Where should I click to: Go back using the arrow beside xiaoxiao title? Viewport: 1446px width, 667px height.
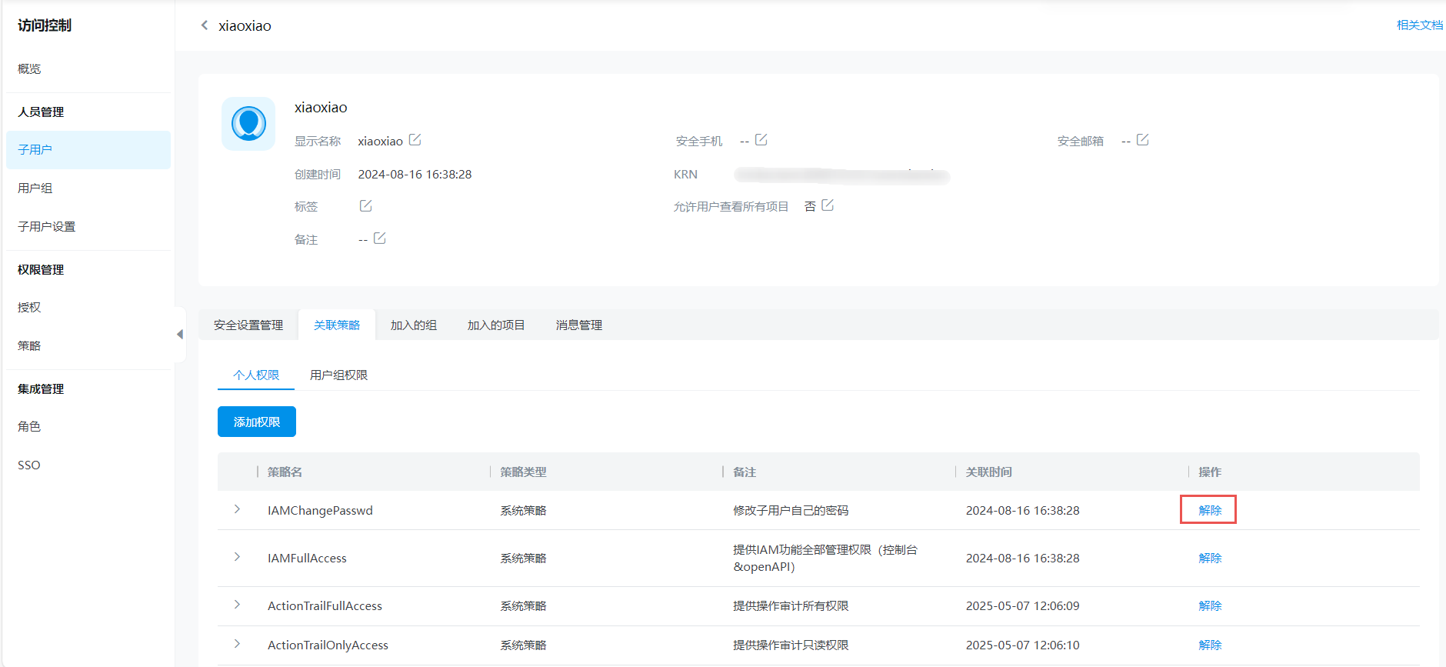(x=205, y=25)
